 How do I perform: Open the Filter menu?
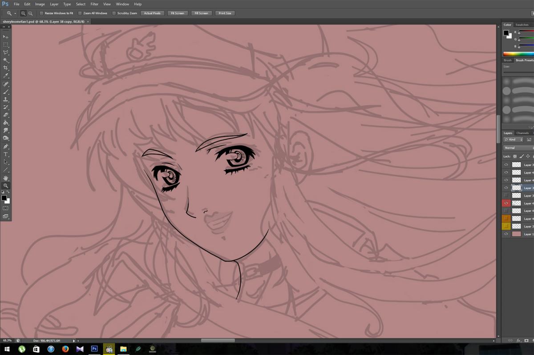click(94, 4)
